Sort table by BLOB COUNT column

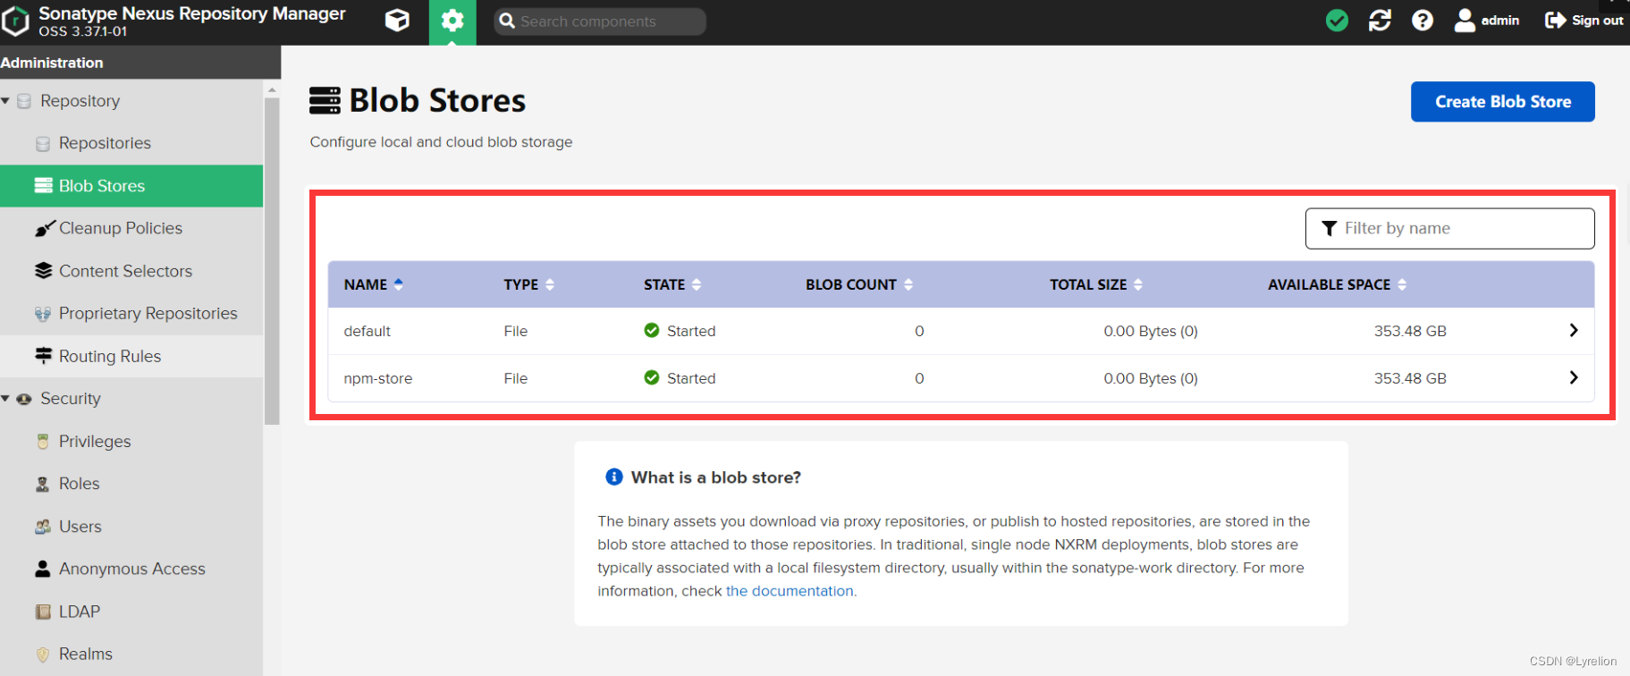pyautogui.click(x=859, y=284)
